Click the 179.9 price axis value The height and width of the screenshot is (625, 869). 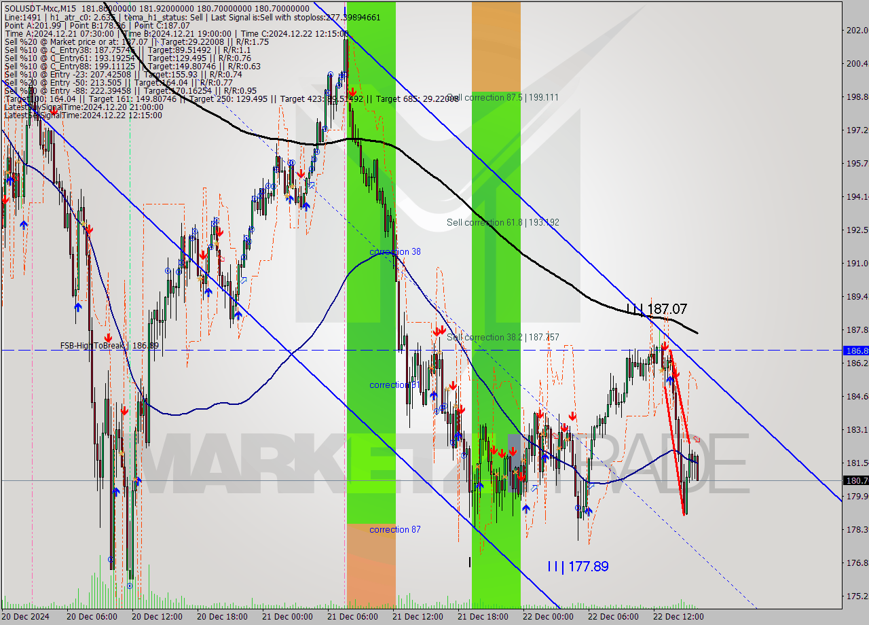click(857, 496)
